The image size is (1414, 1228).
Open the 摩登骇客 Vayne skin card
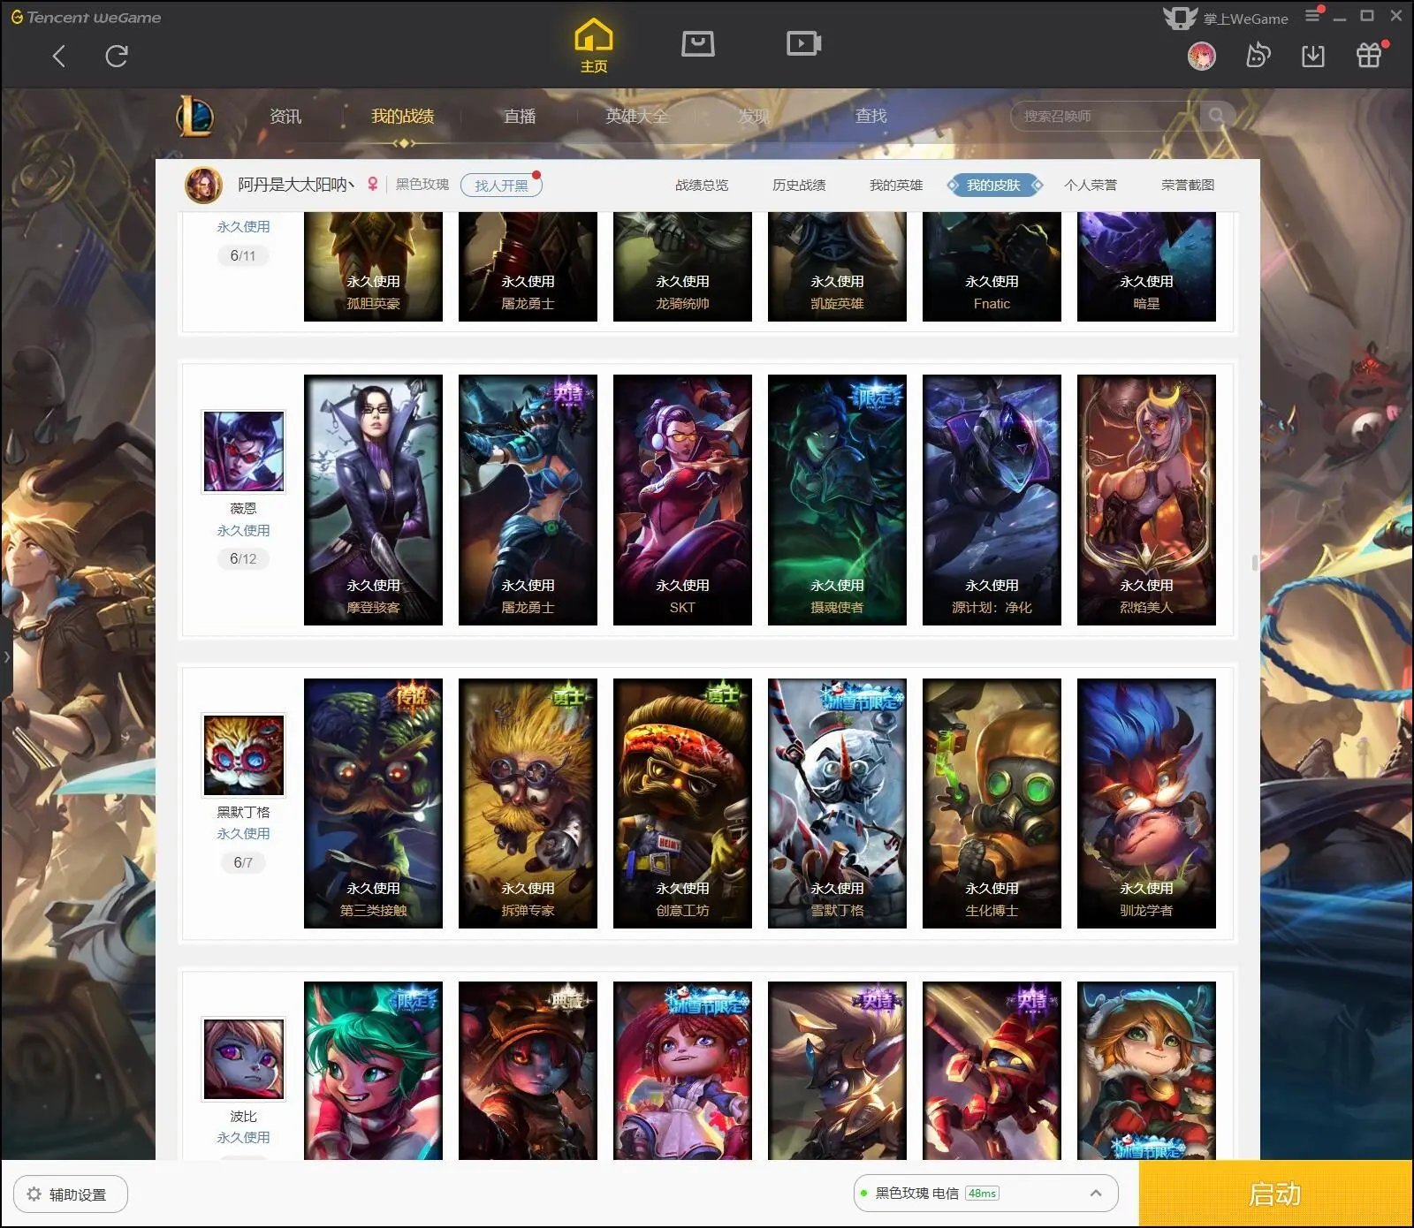coord(373,500)
